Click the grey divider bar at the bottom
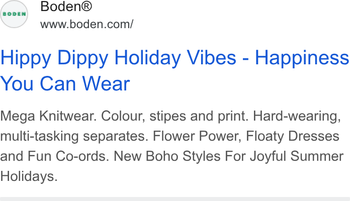 pyautogui.click(x=175, y=199)
